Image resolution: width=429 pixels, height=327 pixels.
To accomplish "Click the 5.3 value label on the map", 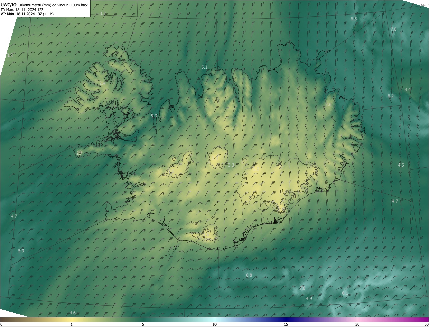I will coord(154,116).
